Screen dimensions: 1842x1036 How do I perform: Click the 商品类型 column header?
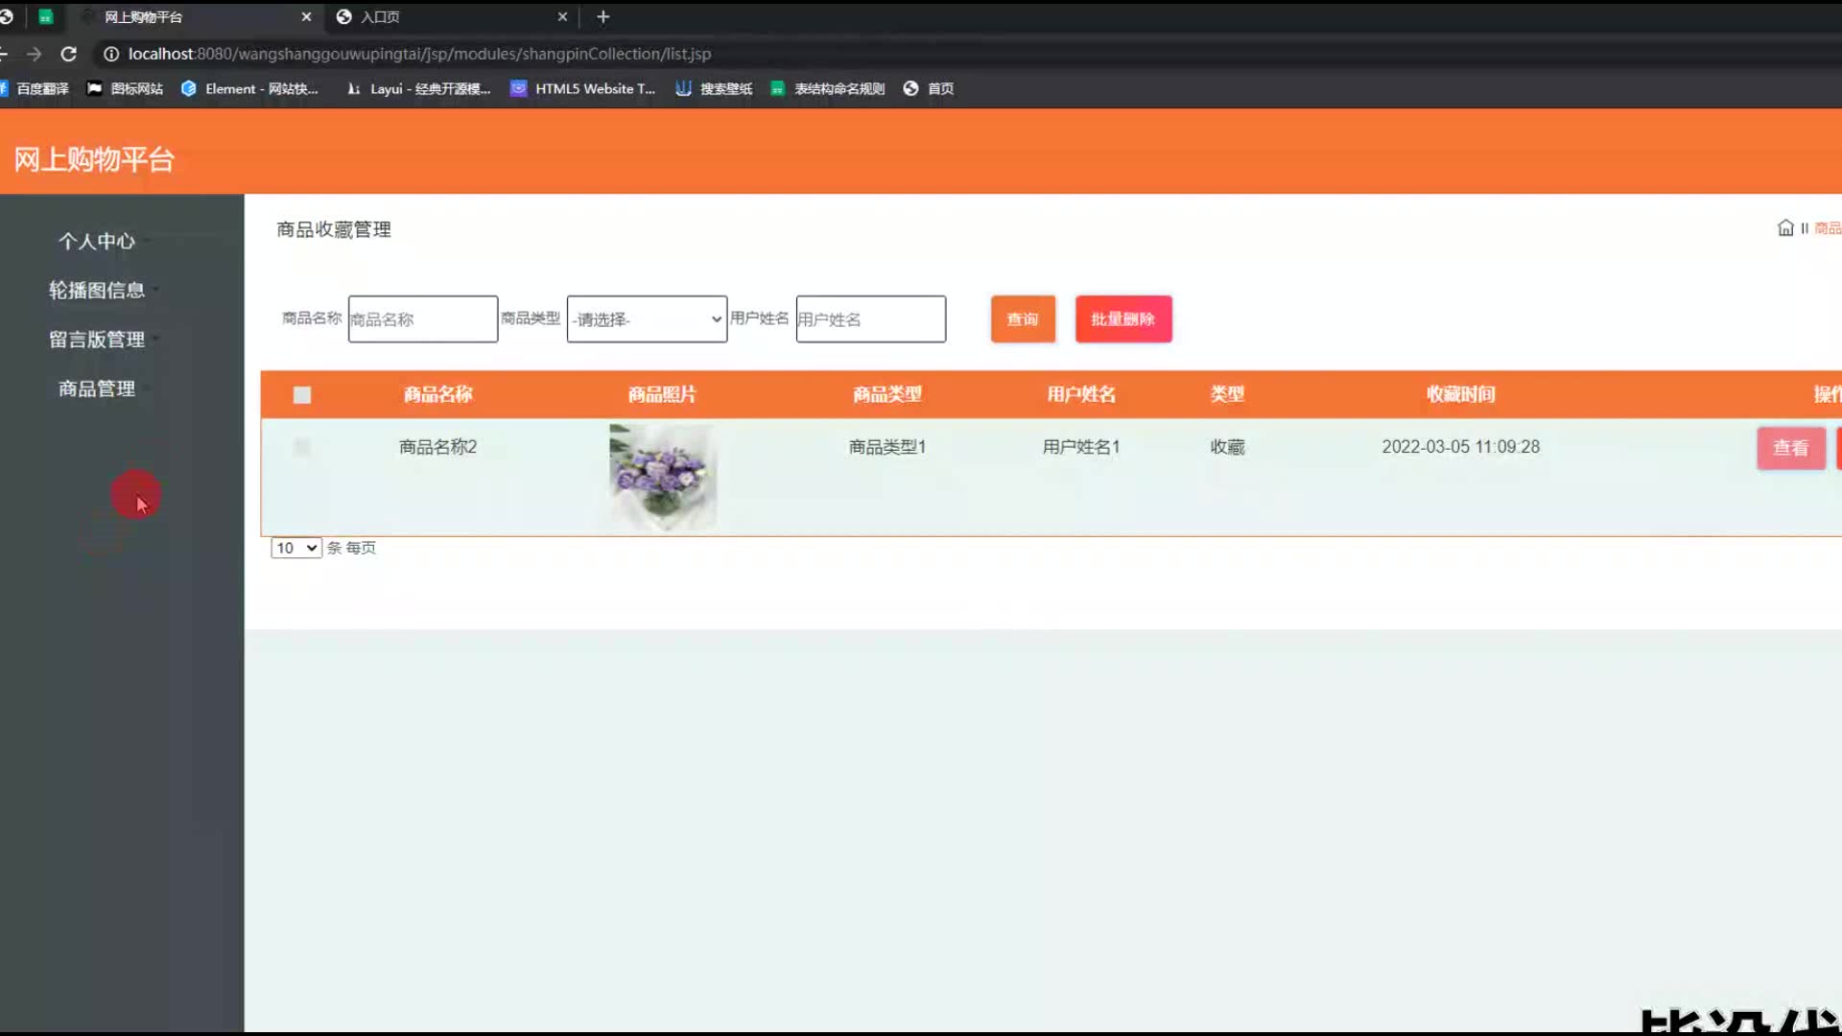tap(887, 394)
